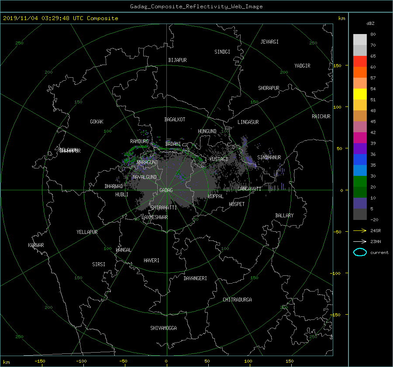Select the indigo 5-10 dBZ swatch
Image resolution: width=393 pixels, height=367 pixels.
(x=360, y=203)
